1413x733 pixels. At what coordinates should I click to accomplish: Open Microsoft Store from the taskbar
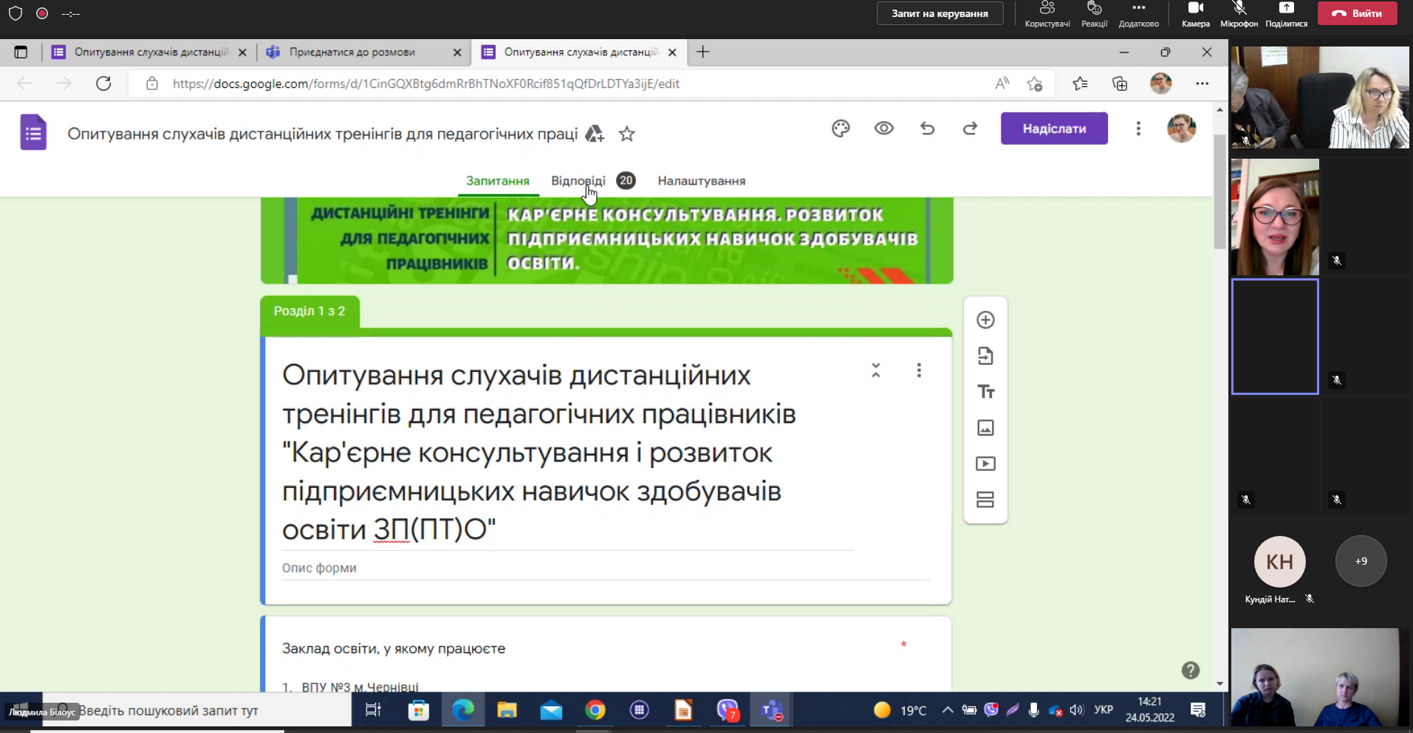click(x=419, y=710)
